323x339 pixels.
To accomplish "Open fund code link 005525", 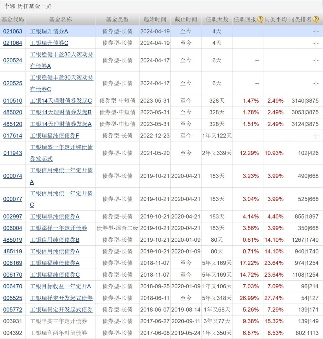I will (12, 298).
